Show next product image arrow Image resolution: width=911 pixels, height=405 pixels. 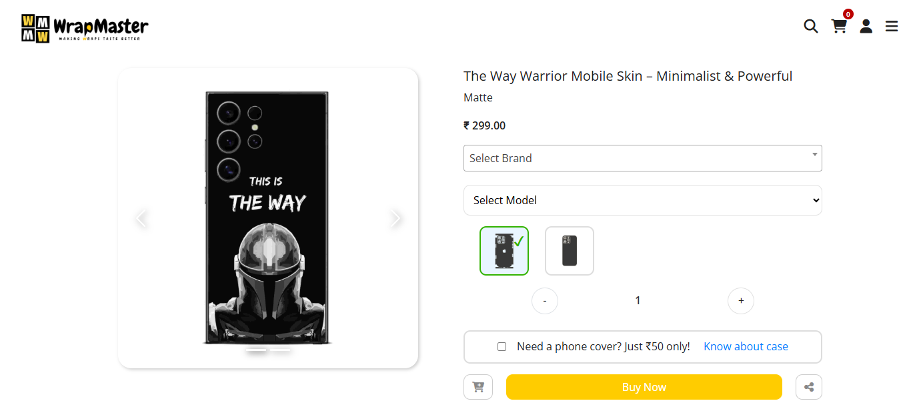click(x=396, y=218)
